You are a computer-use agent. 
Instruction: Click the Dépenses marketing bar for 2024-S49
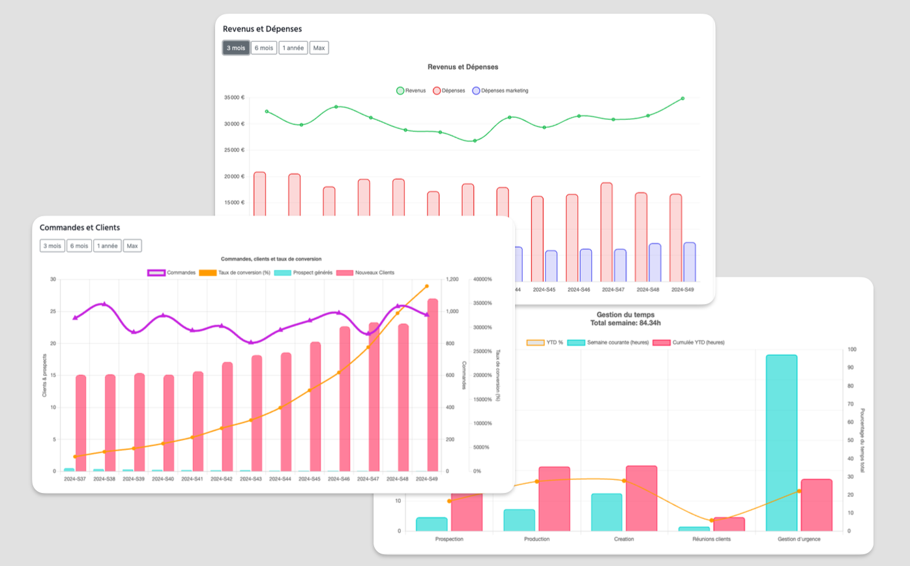690,262
